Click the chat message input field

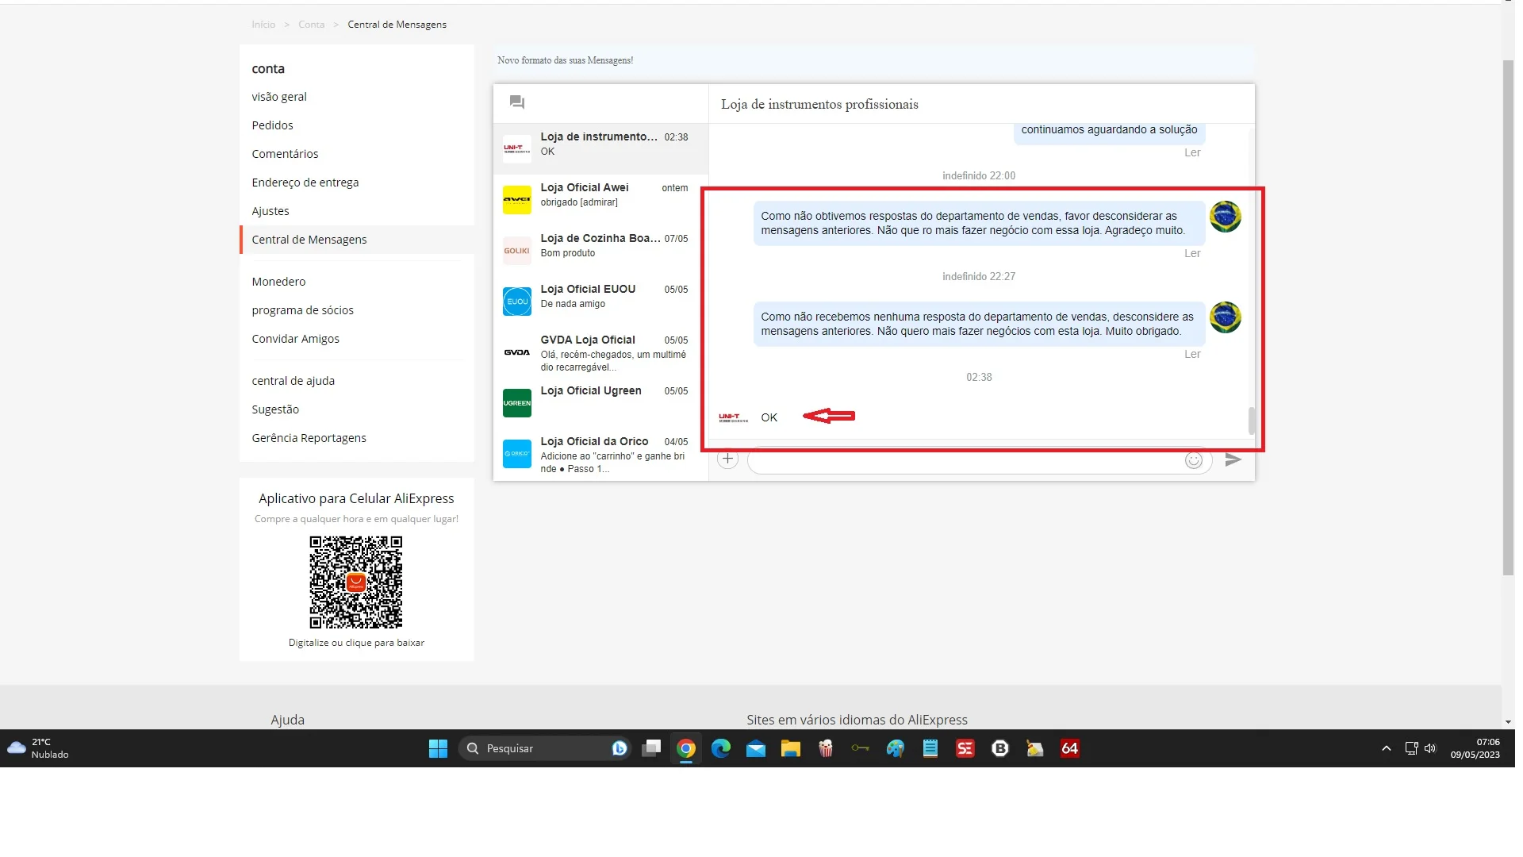click(x=964, y=462)
